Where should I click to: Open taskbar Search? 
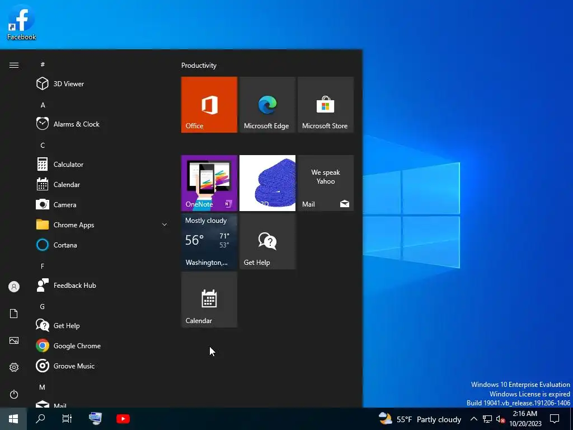[x=40, y=419]
